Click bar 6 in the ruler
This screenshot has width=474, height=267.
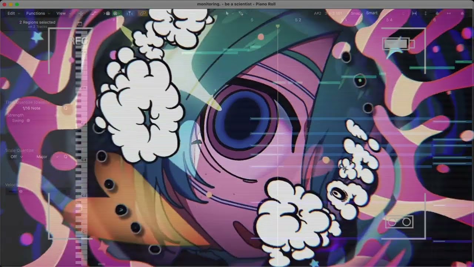point(435,20)
